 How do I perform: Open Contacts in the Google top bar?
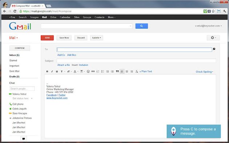coord(100,17)
